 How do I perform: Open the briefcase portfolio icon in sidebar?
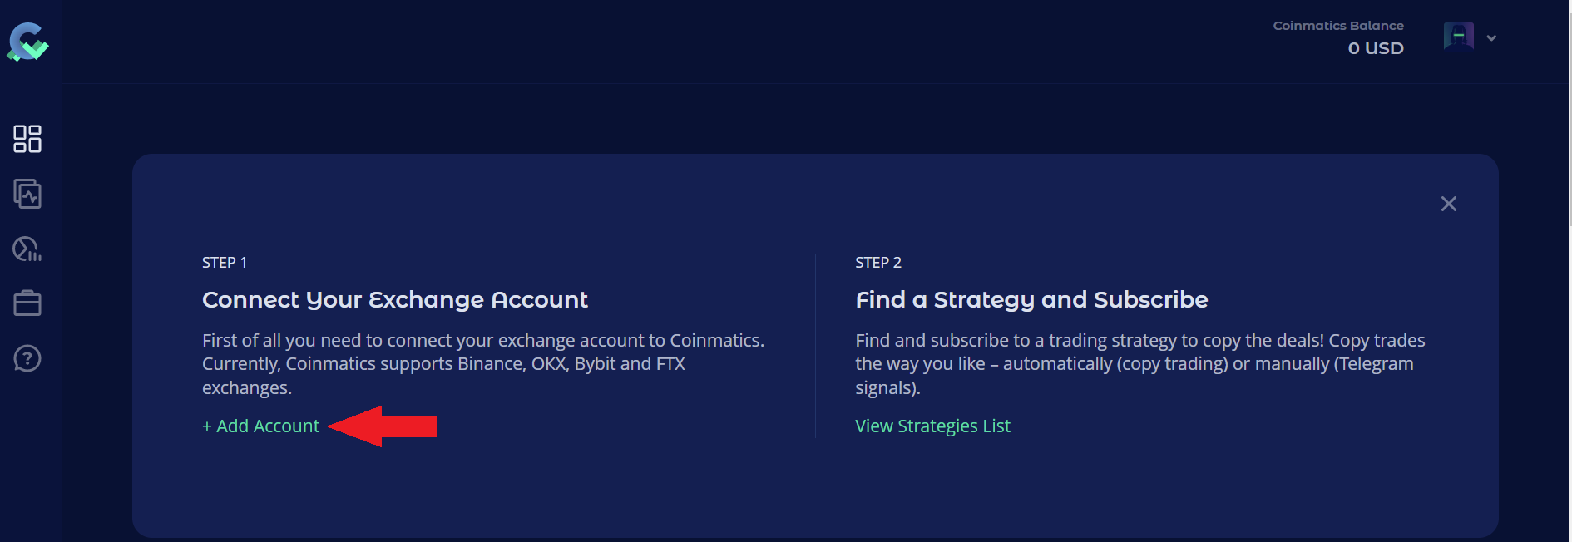(x=27, y=303)
